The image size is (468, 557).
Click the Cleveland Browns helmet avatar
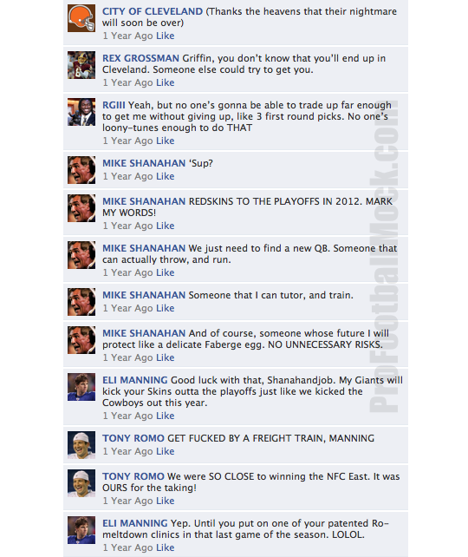click(81, 18)
